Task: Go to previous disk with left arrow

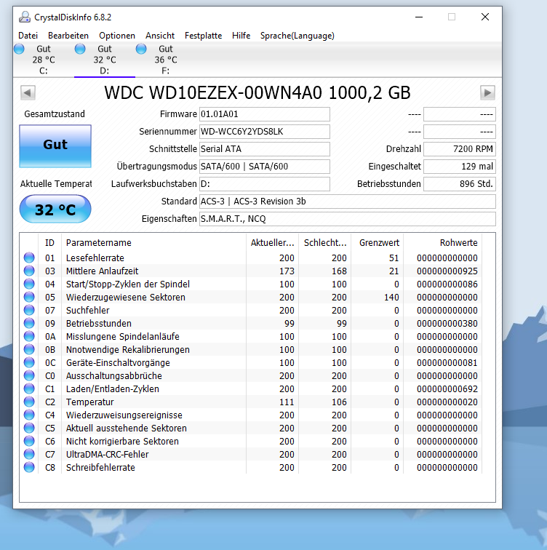Action: pyautogui.click(x=28, y=93)
